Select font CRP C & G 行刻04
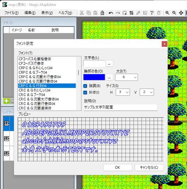The image size is (187, 189). point(47,86)
